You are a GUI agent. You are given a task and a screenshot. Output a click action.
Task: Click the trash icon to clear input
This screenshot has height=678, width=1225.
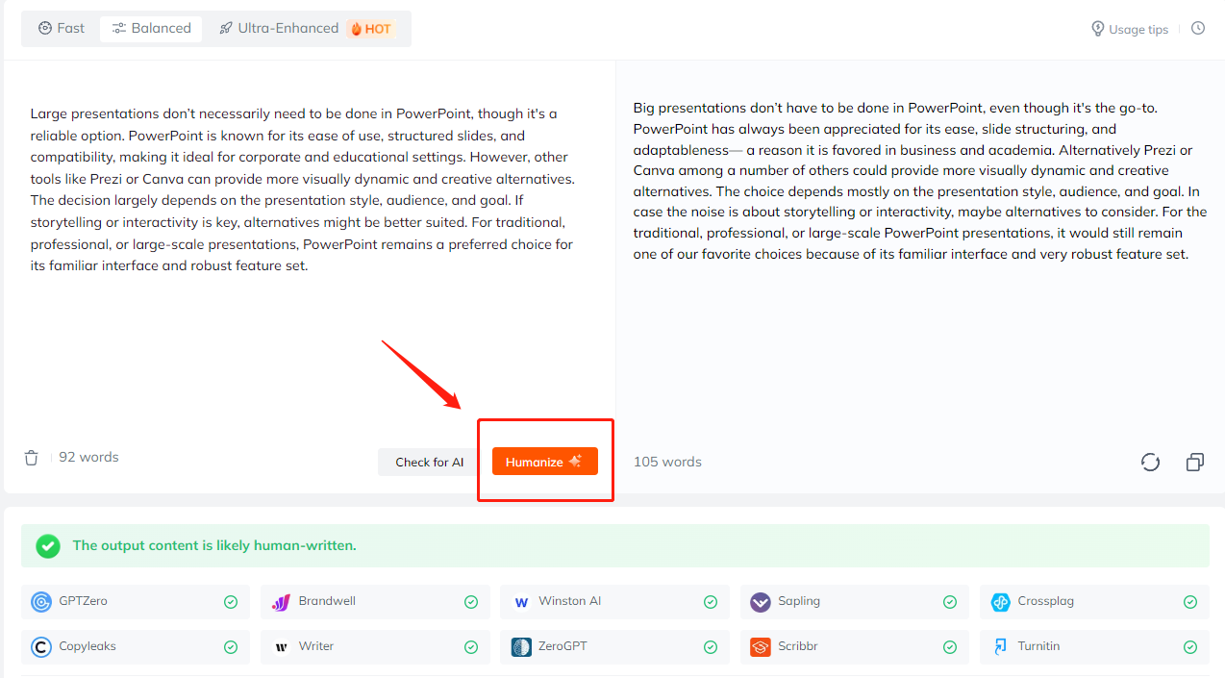click(32, 458)
